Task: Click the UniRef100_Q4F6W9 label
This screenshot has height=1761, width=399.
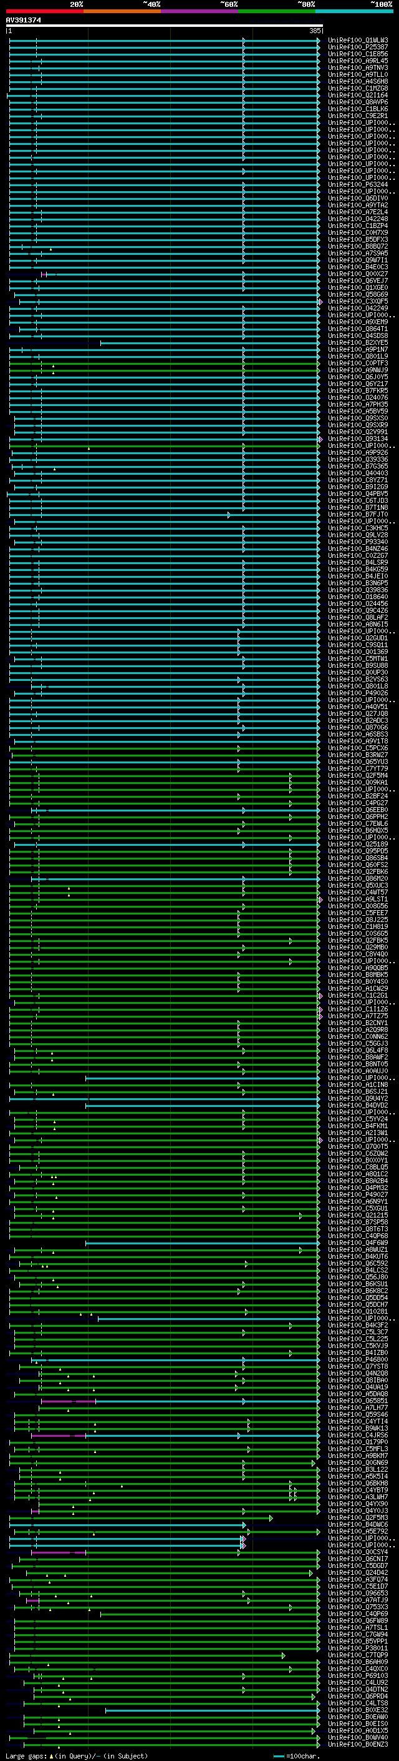Action: [x=358, y=1243]
